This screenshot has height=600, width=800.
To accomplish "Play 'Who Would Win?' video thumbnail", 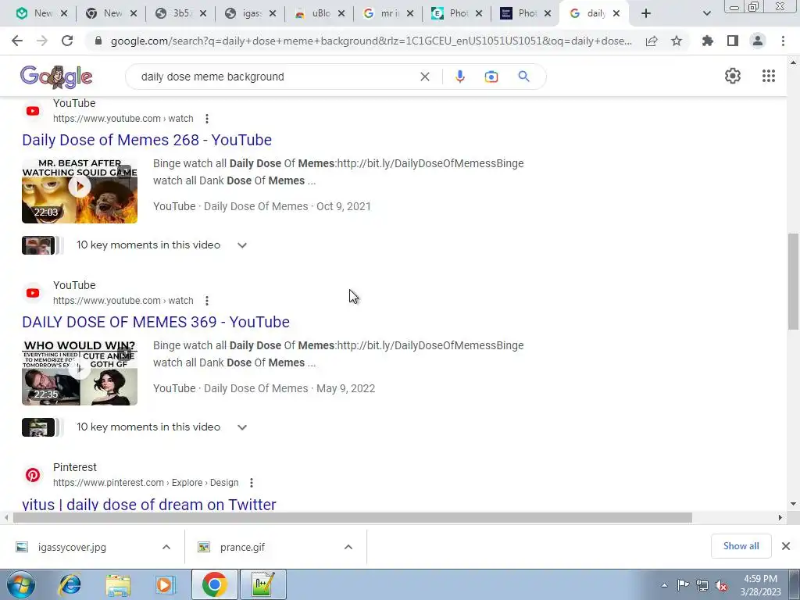I will 80,373.
